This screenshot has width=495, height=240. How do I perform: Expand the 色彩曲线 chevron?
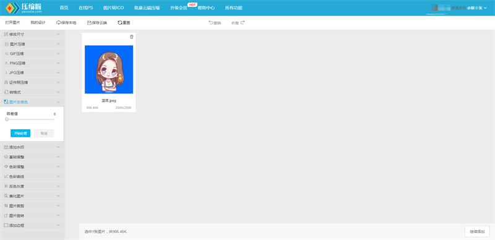(58, 176)
